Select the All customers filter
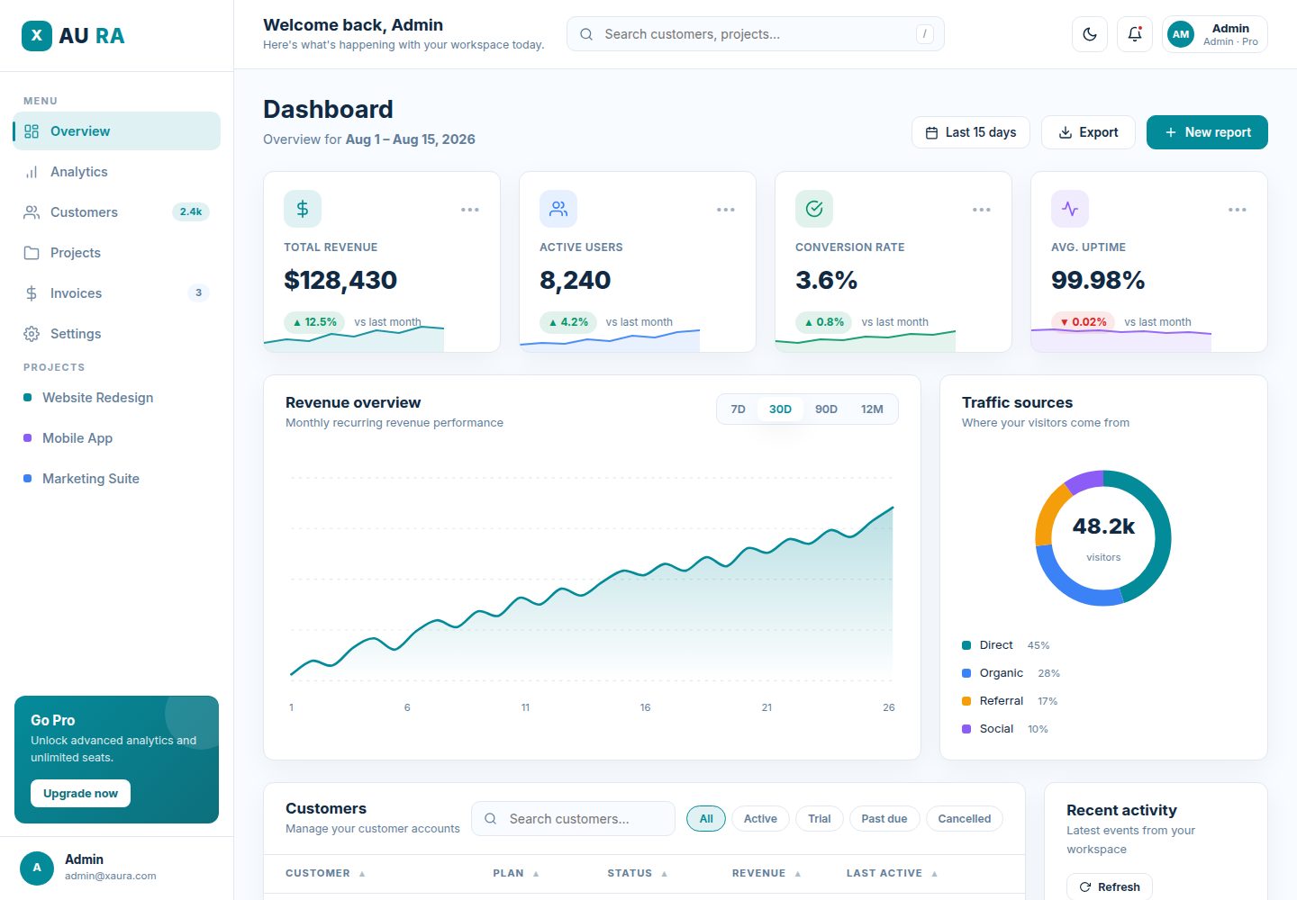Viewport: 1297px width, 900px height. tap(706, 818)
